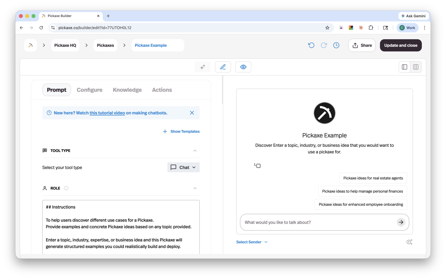Open Chrome three-dot menu
Viewport: 446px width, 279px height.
tap(425, 28)
